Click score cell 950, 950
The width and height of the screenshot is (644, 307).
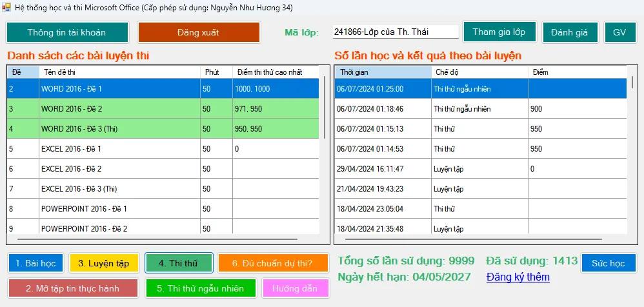pos(276,129)
